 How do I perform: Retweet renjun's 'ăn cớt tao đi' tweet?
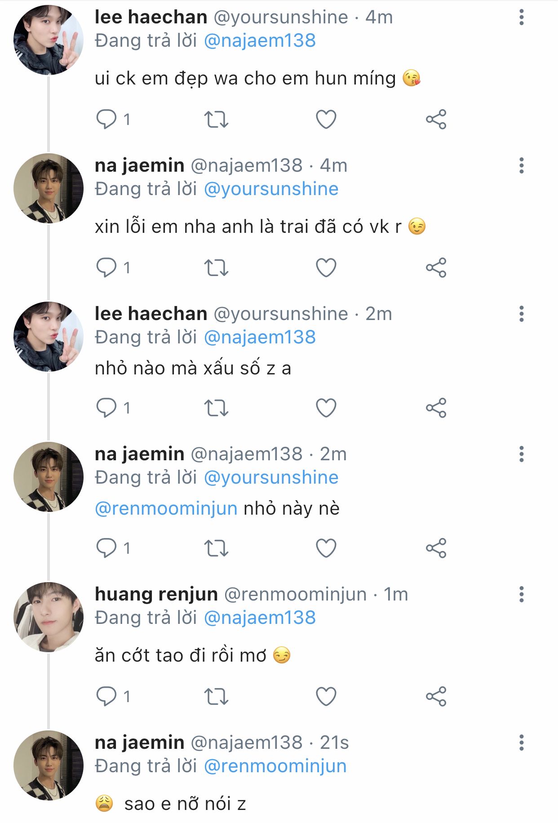click(216, 697)
